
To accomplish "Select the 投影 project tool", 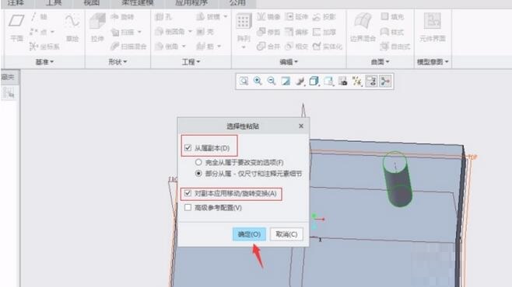I will pyautogui.click(x=324, y=17).
